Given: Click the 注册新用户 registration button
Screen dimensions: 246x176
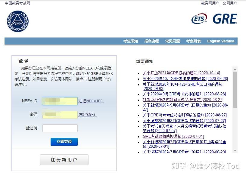Looking at the screenshot, I should tap(64, 160).
